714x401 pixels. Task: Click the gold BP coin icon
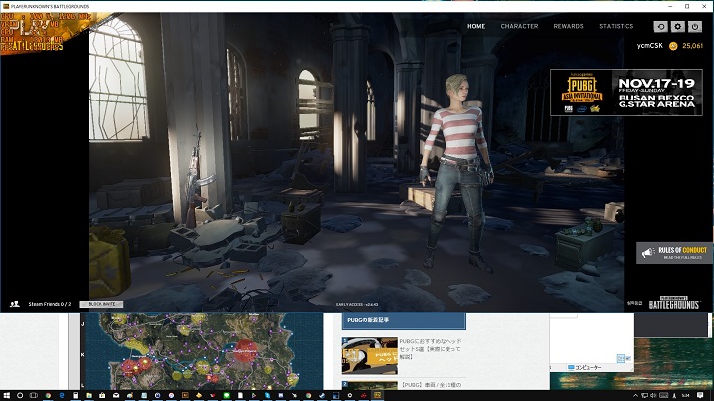pyautogui.click(x=673, y=46)
